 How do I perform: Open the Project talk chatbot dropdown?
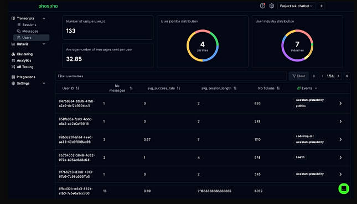tap(296, 6)
